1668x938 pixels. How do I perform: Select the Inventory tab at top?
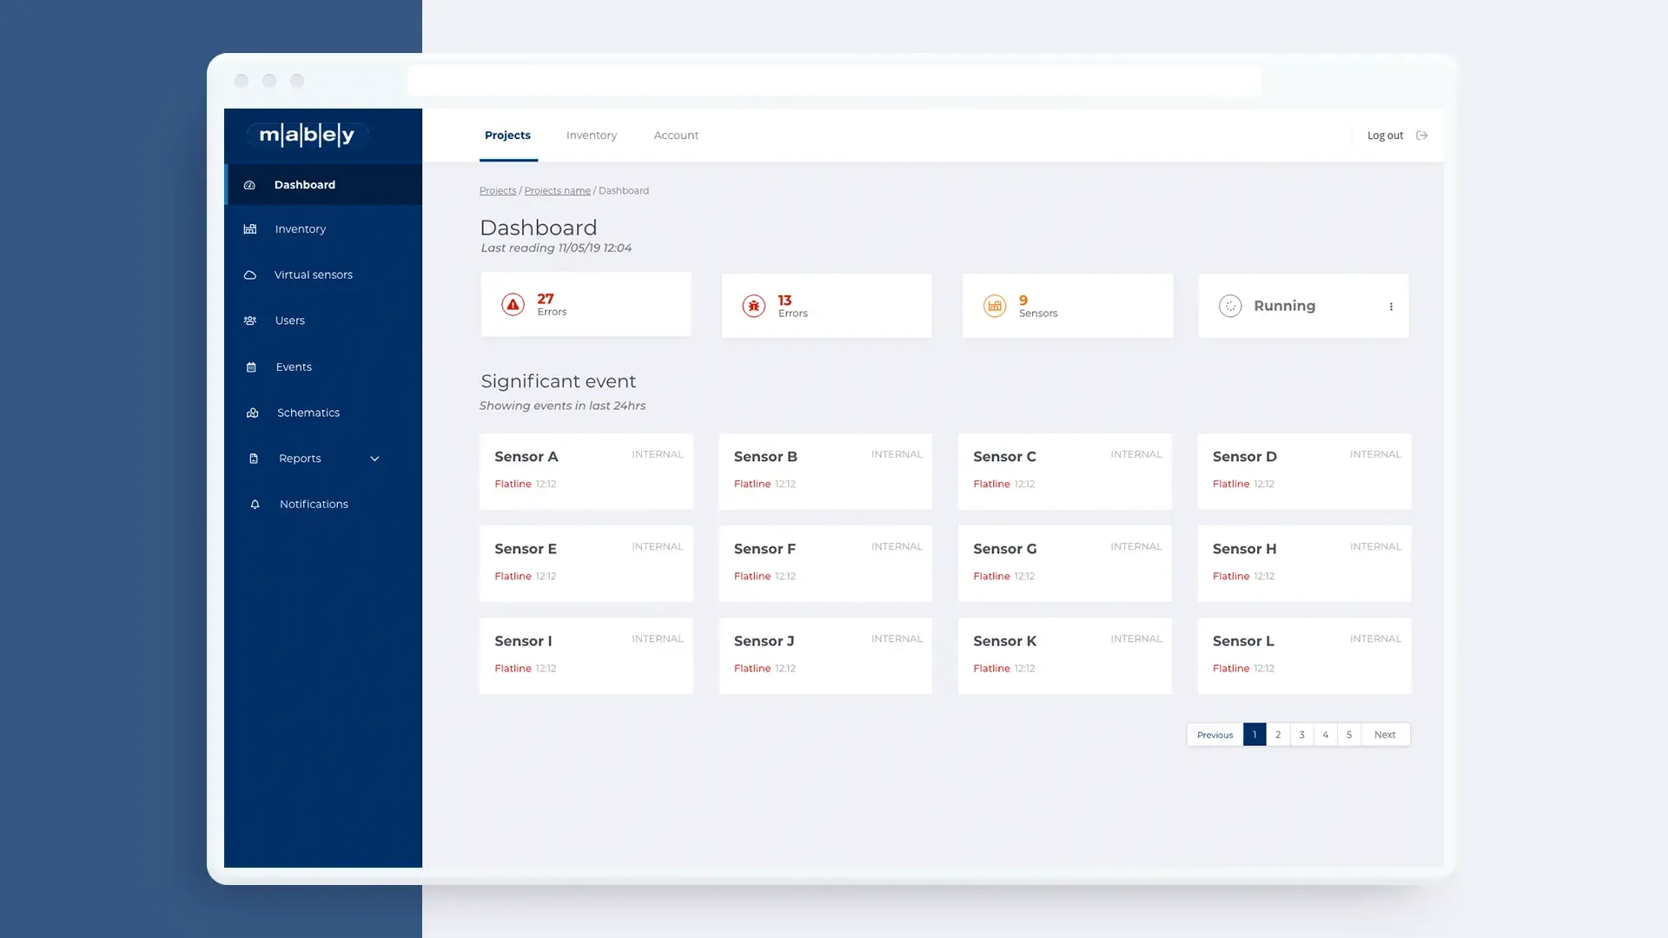(x=591, y=135)
